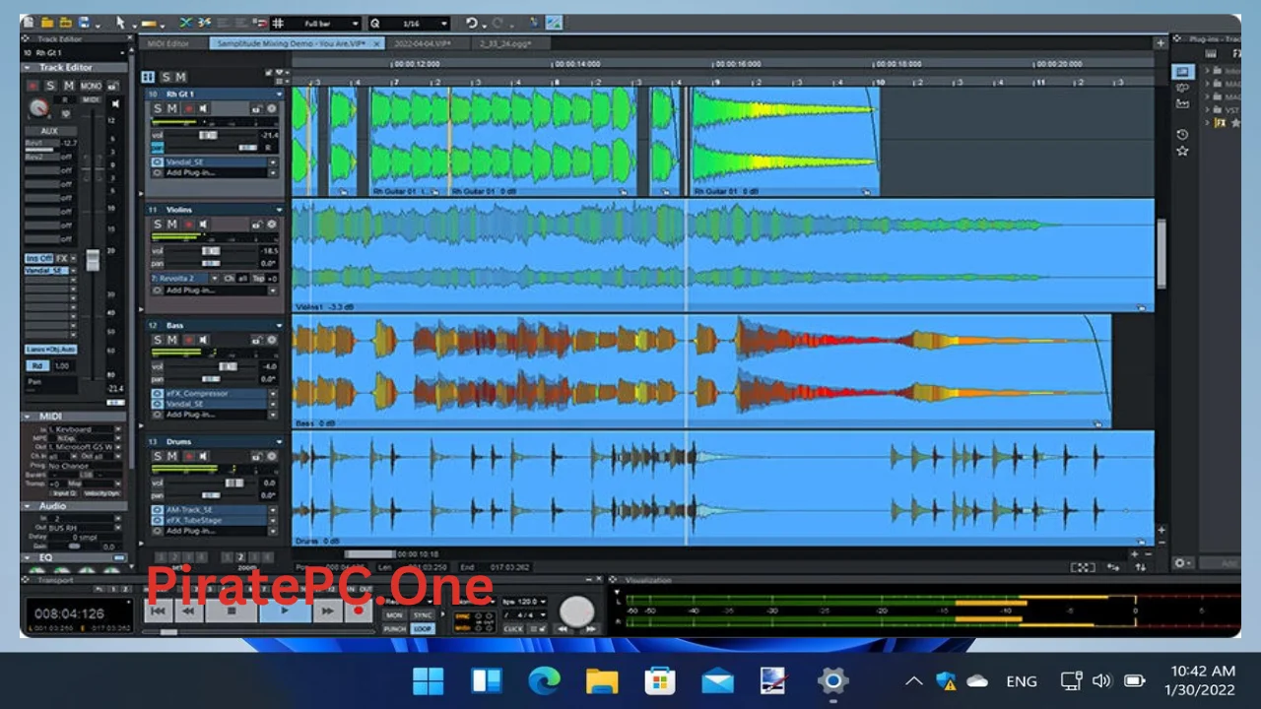Open the Bass track header dropdown arrow
1261x709 pixels.
(x=280, y=325)
